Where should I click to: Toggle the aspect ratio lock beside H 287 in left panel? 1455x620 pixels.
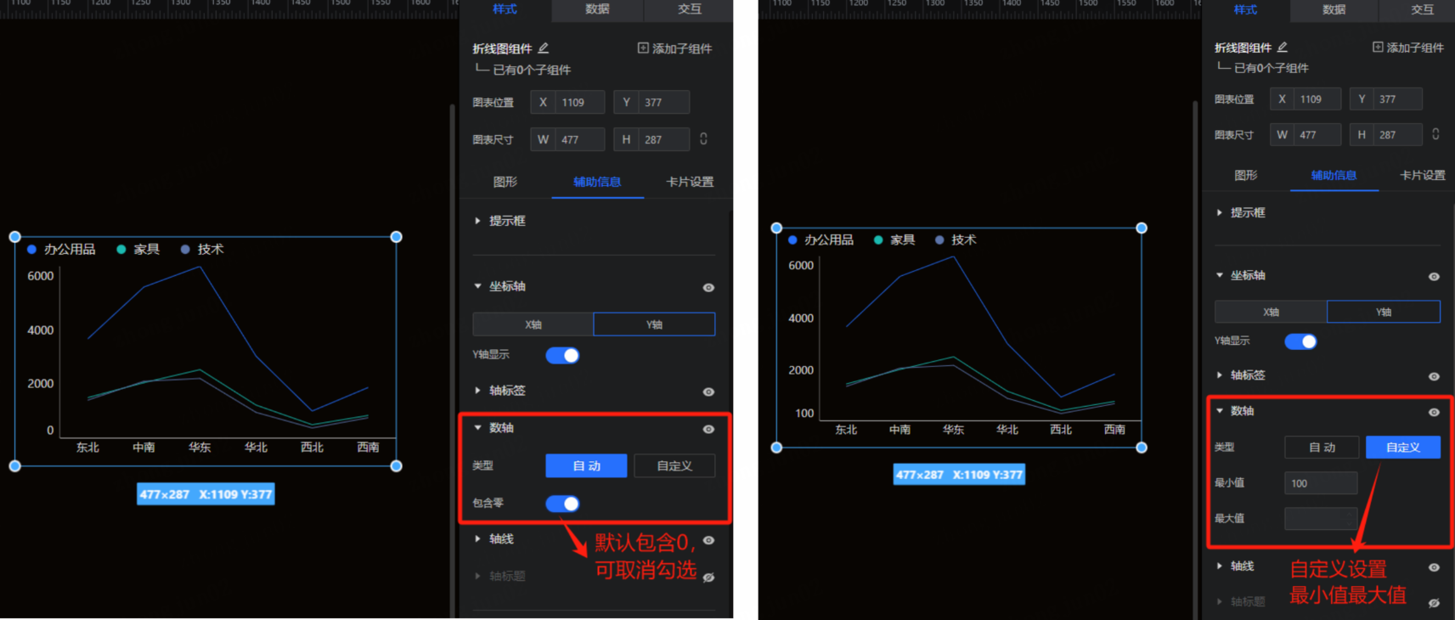pyautogui.click(x=703, y=139)
